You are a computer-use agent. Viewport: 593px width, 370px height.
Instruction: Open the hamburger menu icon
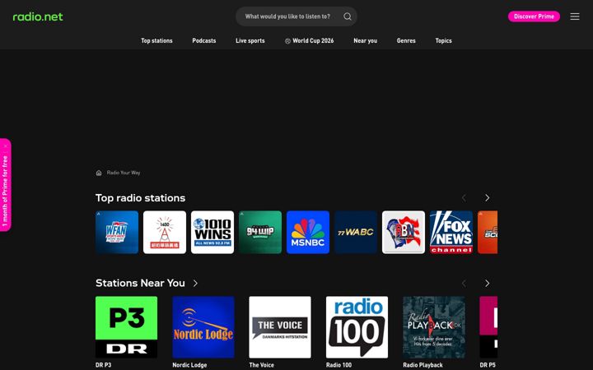pyautogui.click(x=575, y=16)
